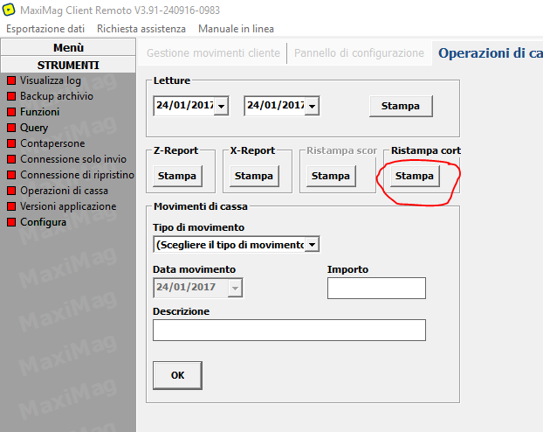Click the STRUMENTI section header
This screenshot has height=432, width=543.
coord(68,65)
